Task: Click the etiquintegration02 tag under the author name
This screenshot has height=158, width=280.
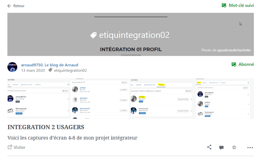Action: coord(70,70)
